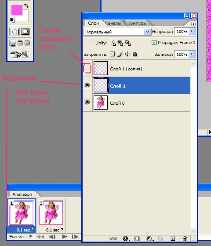
Task: Select the Слой 0 layer name
Action: 117,103
